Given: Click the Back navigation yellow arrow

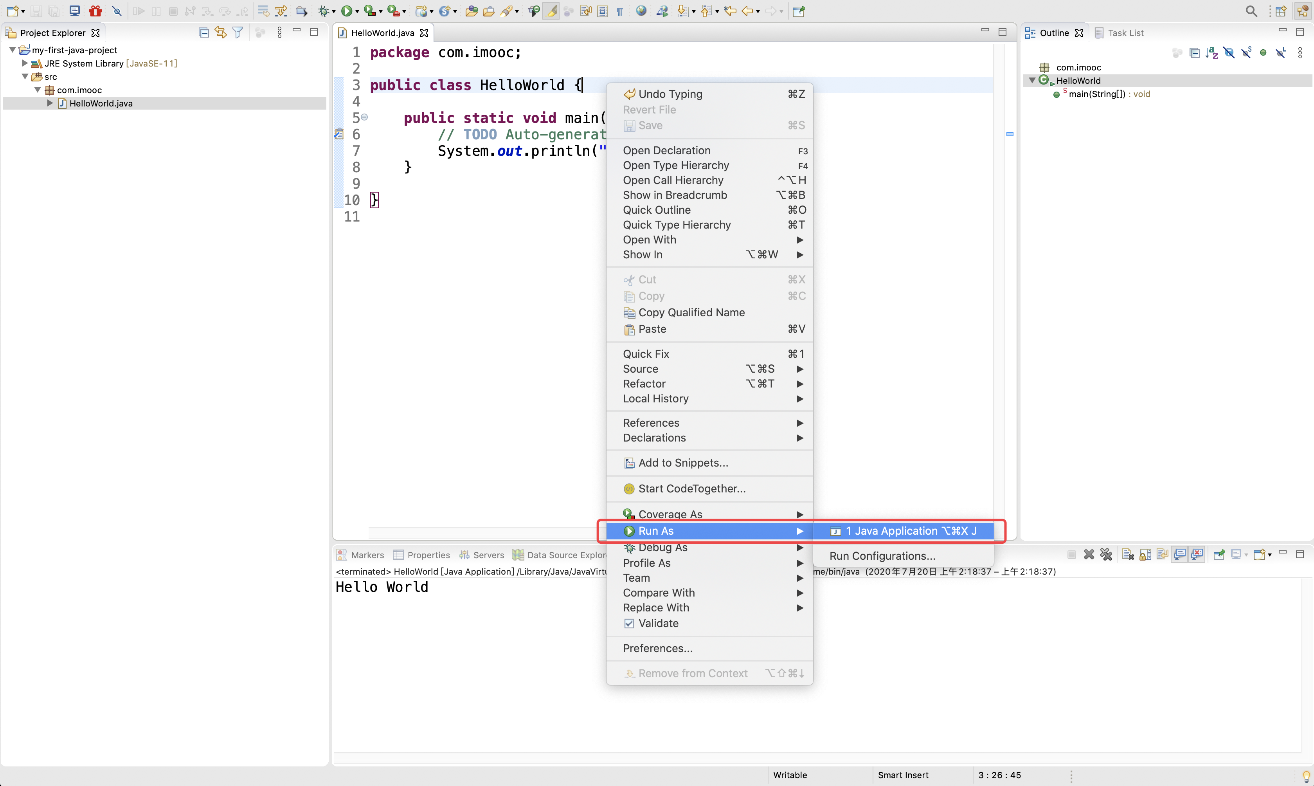Looking at the screenshot, I should (x=747, y=11).
